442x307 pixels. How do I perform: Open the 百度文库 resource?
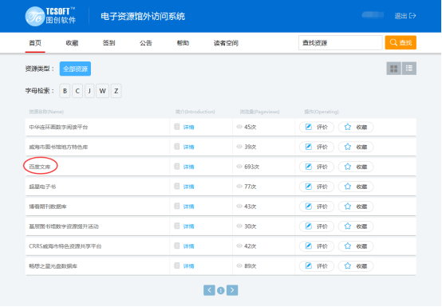pos(40,167)
